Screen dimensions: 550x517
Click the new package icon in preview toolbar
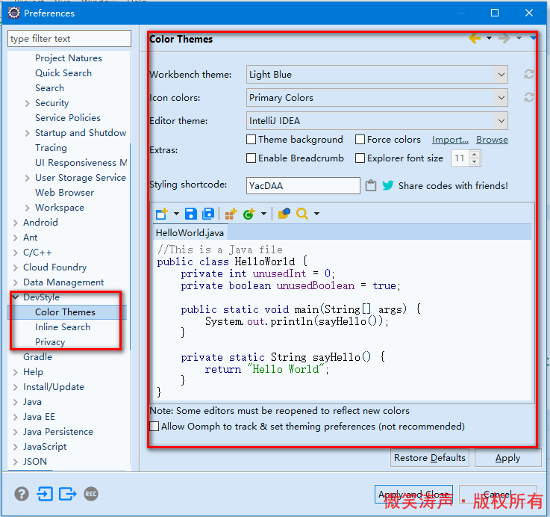(231, 214)
